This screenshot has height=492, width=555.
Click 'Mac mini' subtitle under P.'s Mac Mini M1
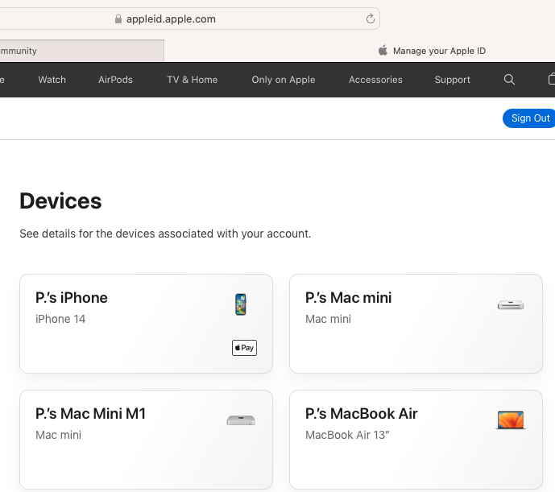pos(59,435)
